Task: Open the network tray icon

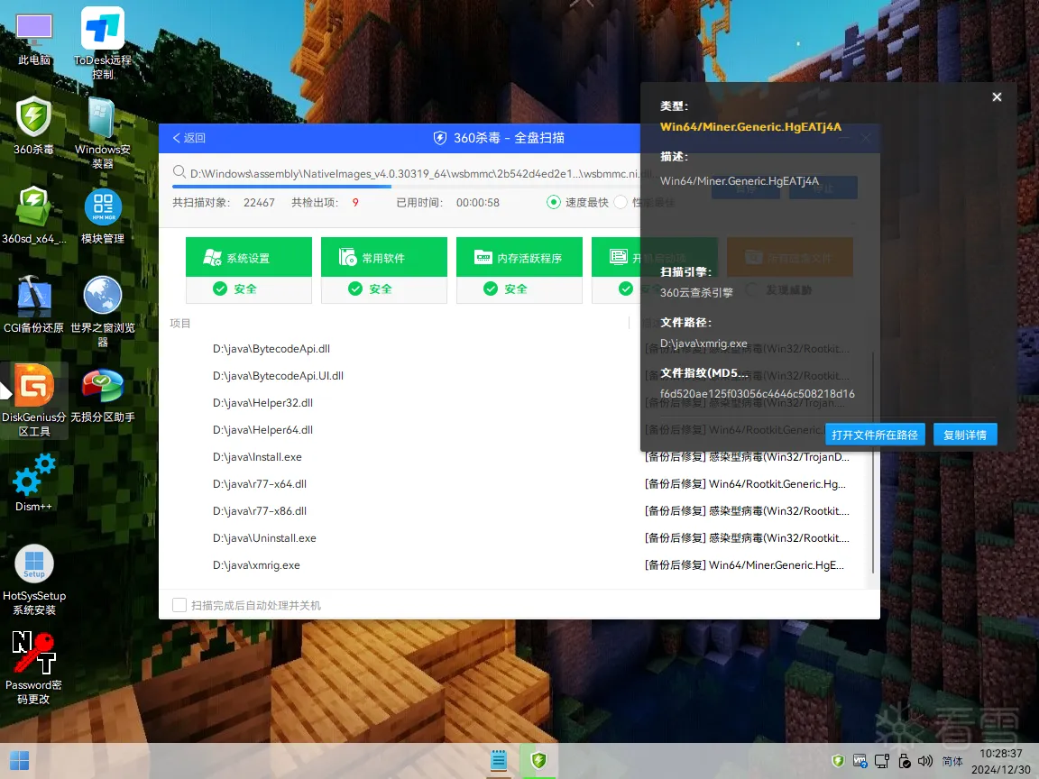Action: [x=882, y=761]
